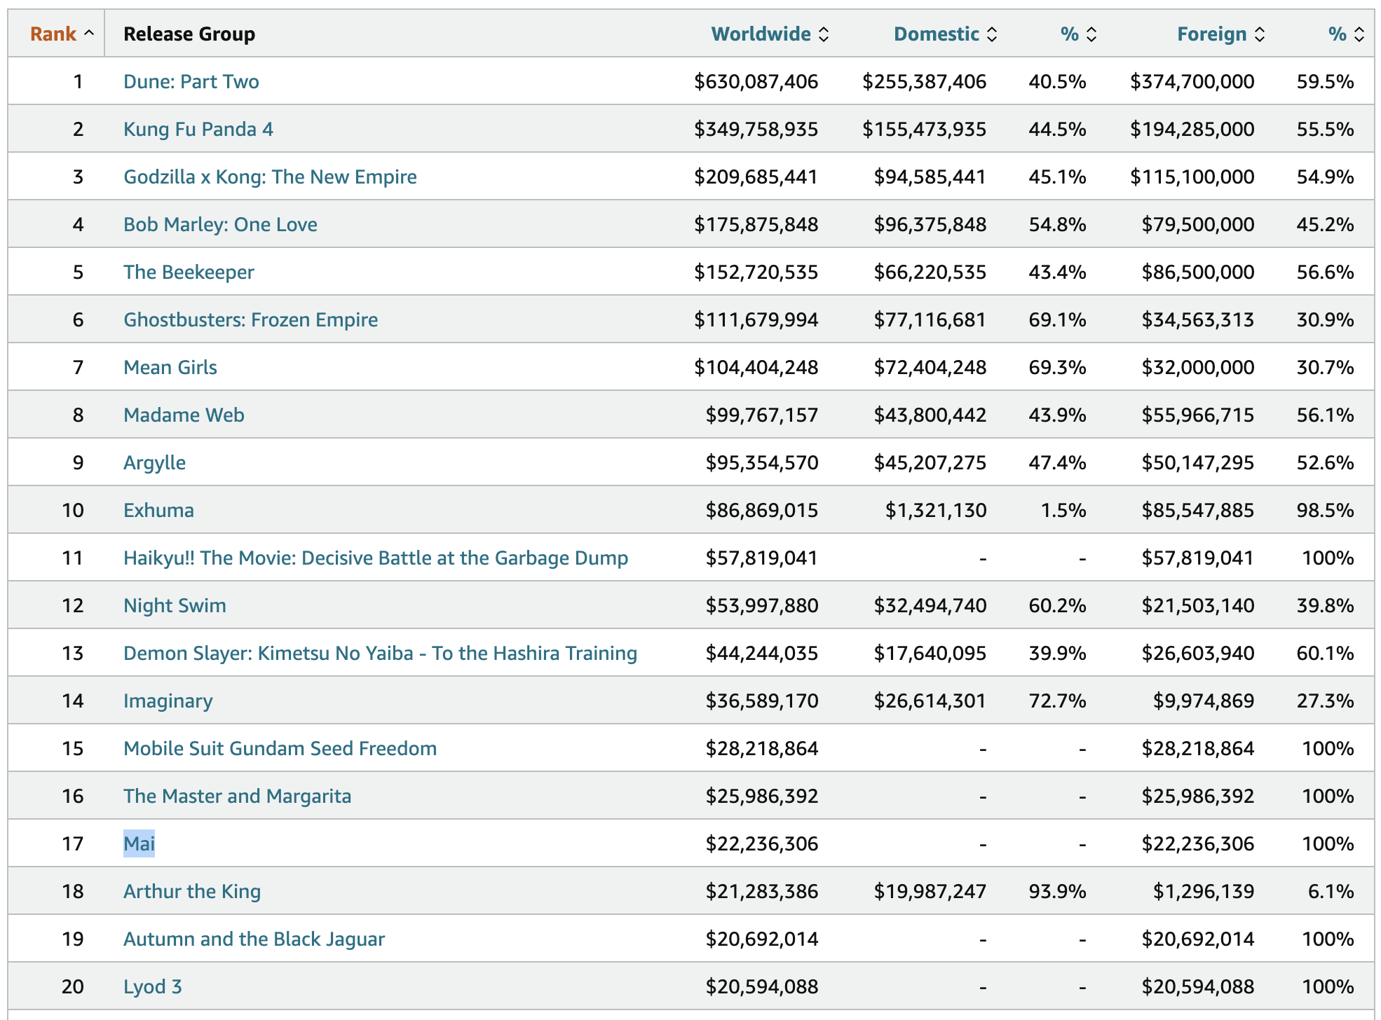Screen dimensions: 1381x1020
Task: Click foreign gross $50,147,295
Action: (1197, 462)
